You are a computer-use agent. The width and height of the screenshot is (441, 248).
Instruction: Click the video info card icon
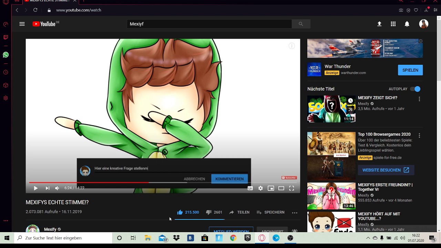click(x=292, y=46)
